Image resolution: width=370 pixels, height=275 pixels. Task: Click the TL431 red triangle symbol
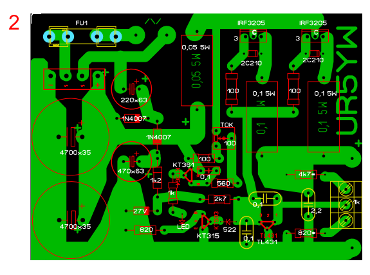click(x=267, y=225)
